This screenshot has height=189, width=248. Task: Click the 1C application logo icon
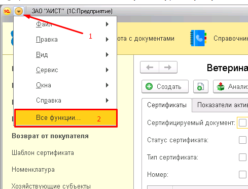pyautogui.click(x=7, y=11)
